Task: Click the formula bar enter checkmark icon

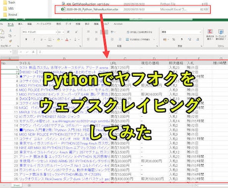Action: click(x=27, y=52)
